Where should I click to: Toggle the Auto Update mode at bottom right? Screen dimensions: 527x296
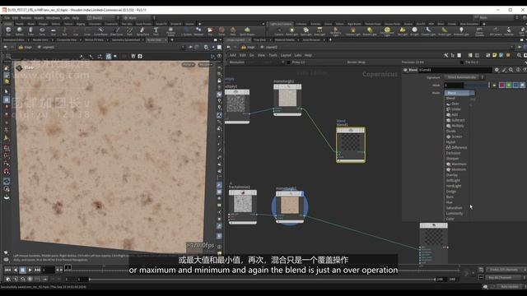point(509,287)
